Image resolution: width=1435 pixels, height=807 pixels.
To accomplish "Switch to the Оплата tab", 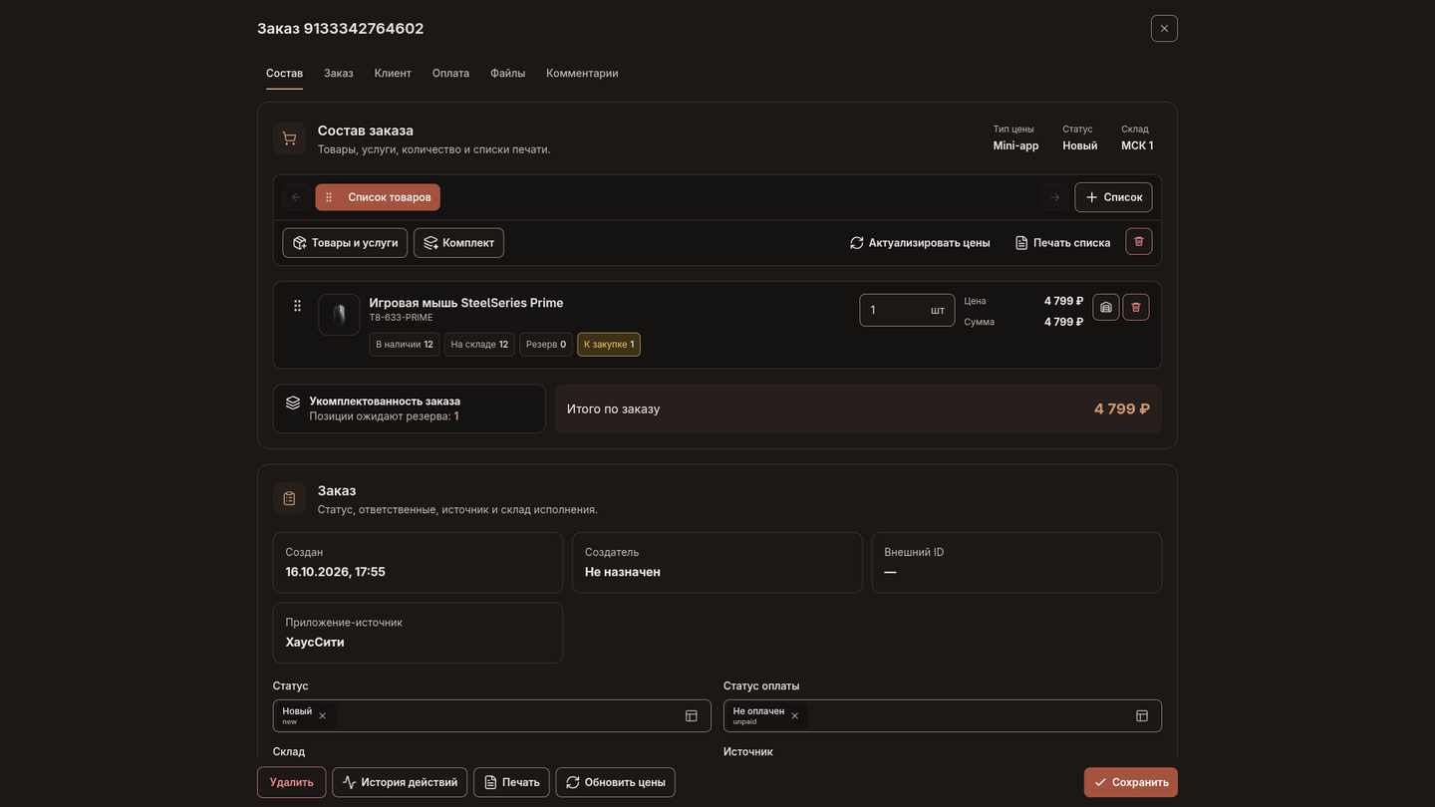I will (x=450, y=73).
